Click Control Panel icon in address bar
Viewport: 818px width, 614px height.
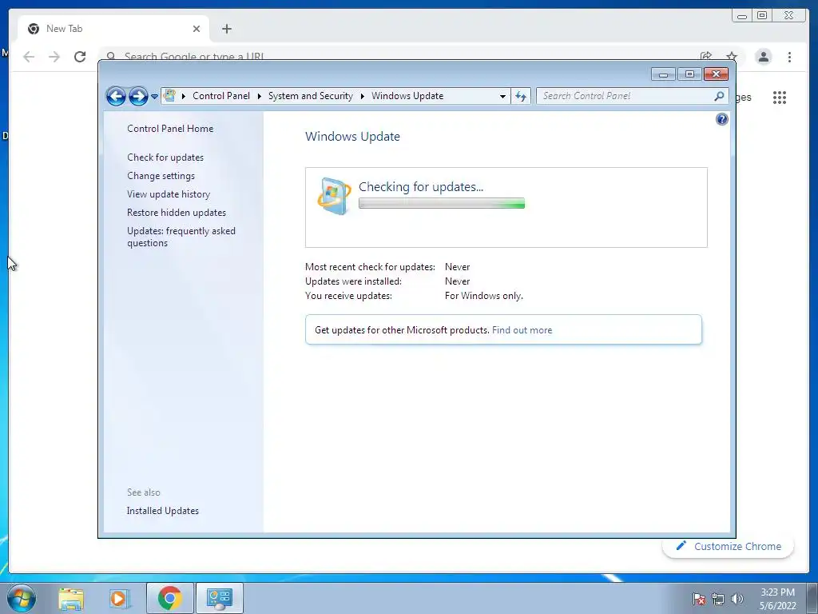tap(169, 96)
